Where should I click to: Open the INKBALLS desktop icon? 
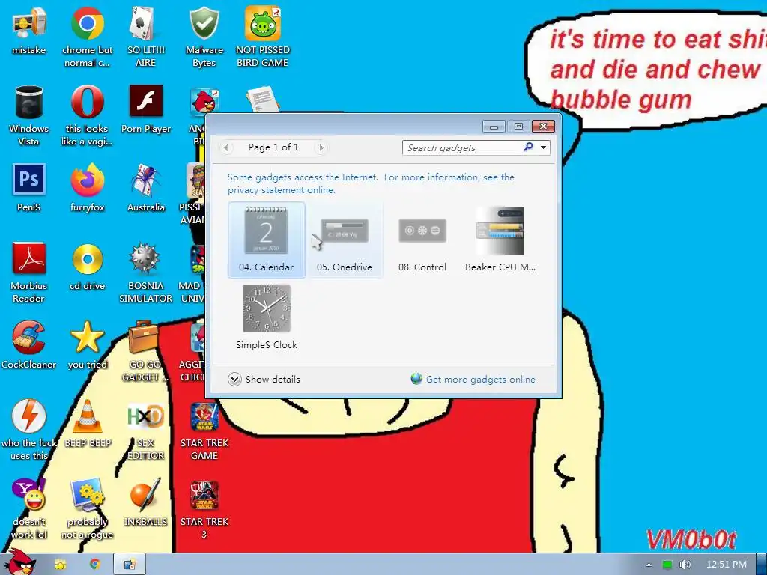click(145, 502)
